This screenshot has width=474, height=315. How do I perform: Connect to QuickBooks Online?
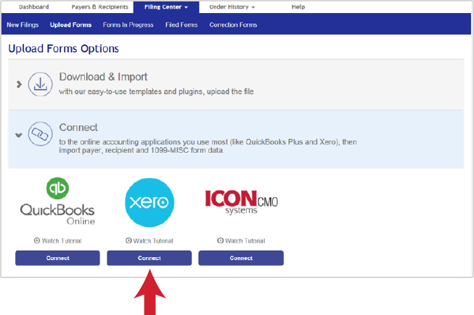click(57, 258)
